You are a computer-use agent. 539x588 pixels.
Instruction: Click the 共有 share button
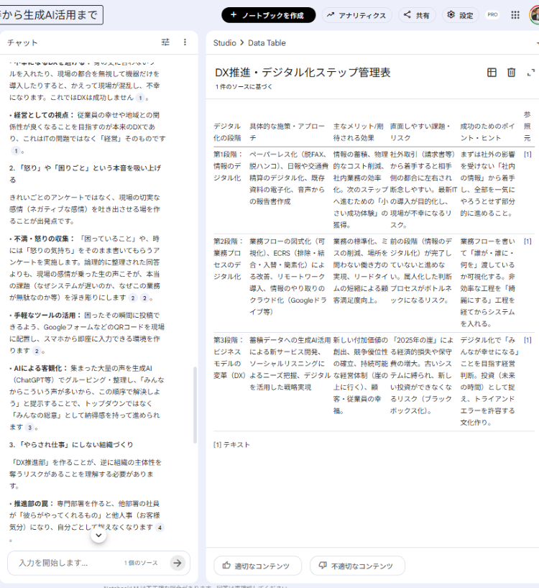417,15
